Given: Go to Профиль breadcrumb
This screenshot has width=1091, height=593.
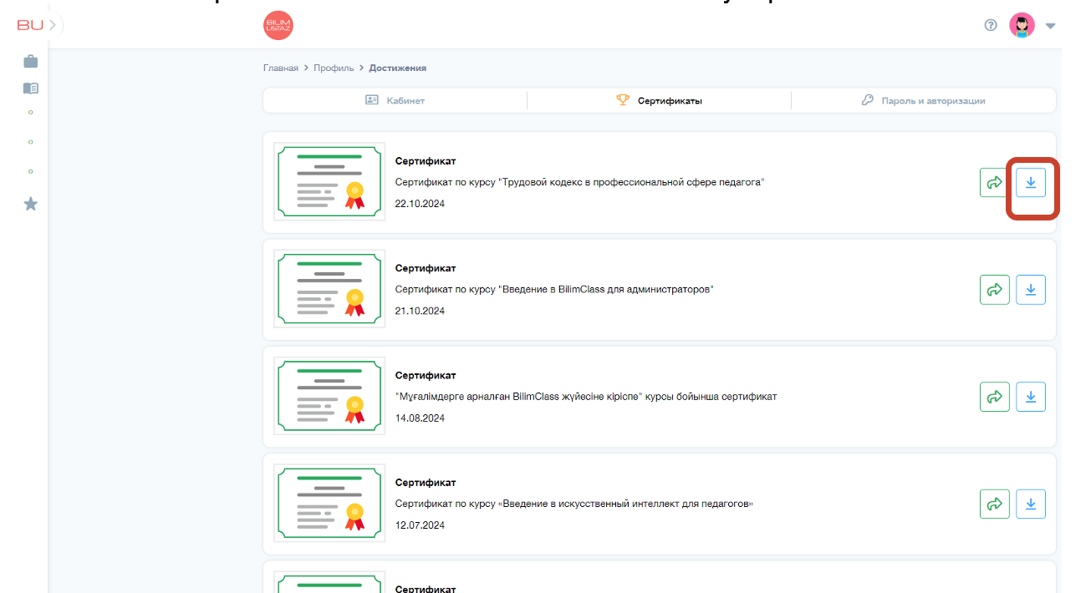Looking at the screenshot, I should 334,68.
